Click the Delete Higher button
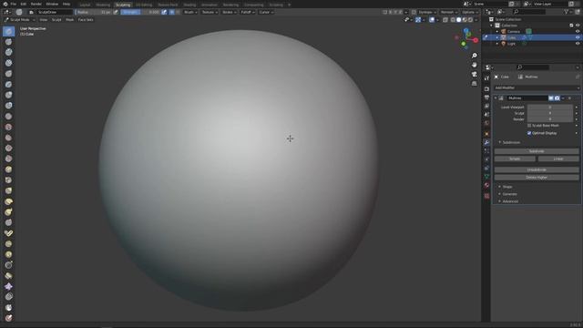Viewport: 583px width, 328px height. [x=537, y=178]
